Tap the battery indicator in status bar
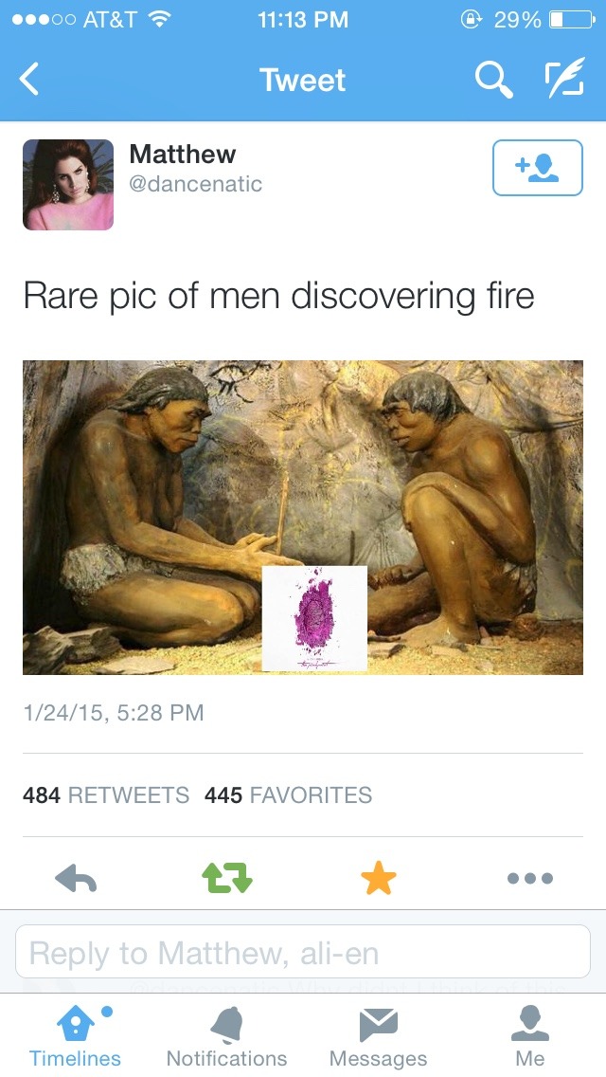 (x=572, y=20)
